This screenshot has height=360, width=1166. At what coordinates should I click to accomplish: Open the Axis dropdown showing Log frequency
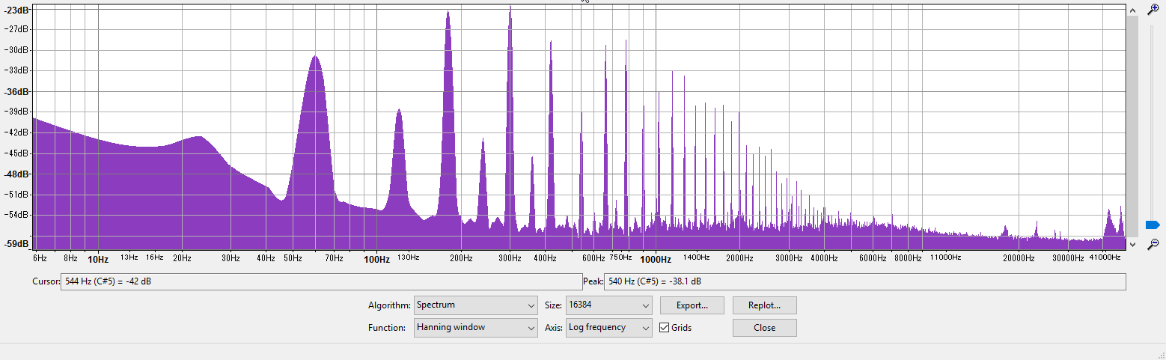(608, 328)
